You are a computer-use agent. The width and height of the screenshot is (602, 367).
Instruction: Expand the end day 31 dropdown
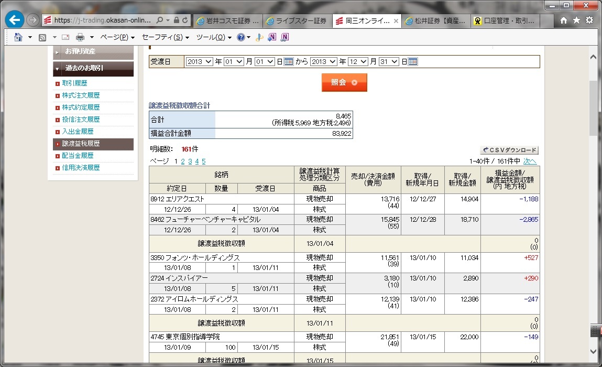coord(389,62)
